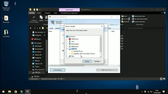Switch to the Compartir ribbon tab
The image size is (168, 94).
(x=47, y=13)
